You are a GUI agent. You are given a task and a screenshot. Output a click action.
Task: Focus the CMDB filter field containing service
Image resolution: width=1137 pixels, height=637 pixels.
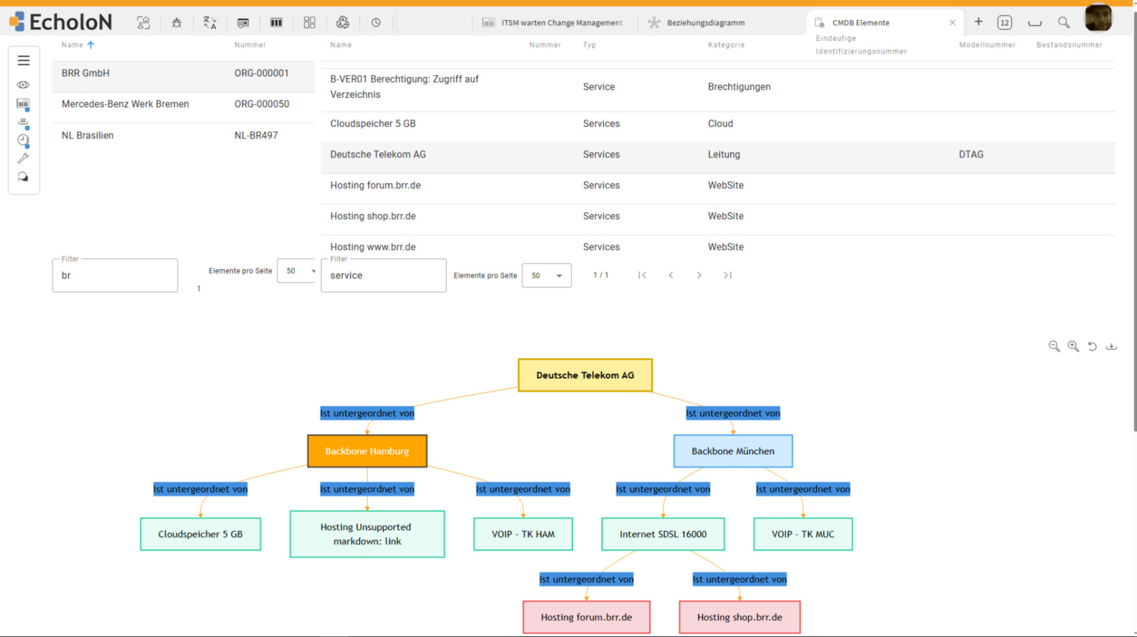pos(383,276)
